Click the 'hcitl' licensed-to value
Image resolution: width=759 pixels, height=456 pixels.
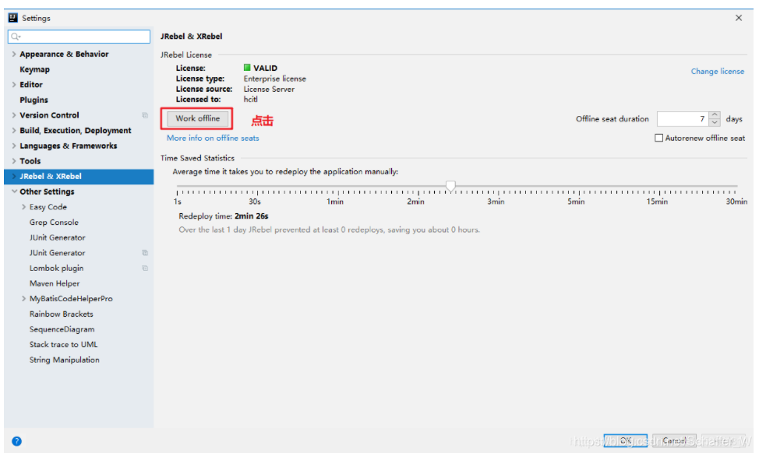tap(250, 99)
